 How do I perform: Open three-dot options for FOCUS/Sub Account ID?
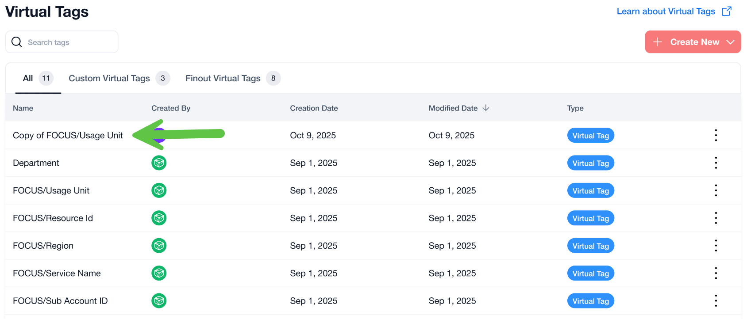716,301
